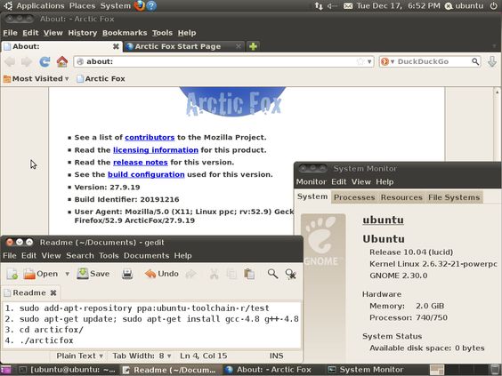The width and height of the screenshot is (502, 376).
Task: Open the Downloads arrow icon in browser toolbar
Action: pos(492,61)
